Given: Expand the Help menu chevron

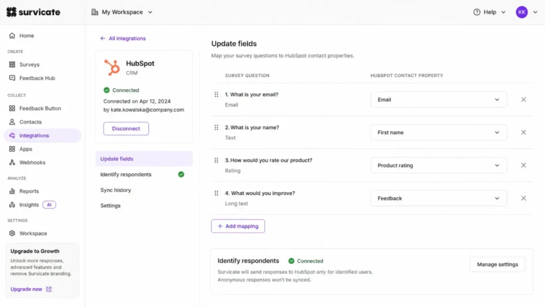Looking at the screenshot, I should (x=503, y=12).
